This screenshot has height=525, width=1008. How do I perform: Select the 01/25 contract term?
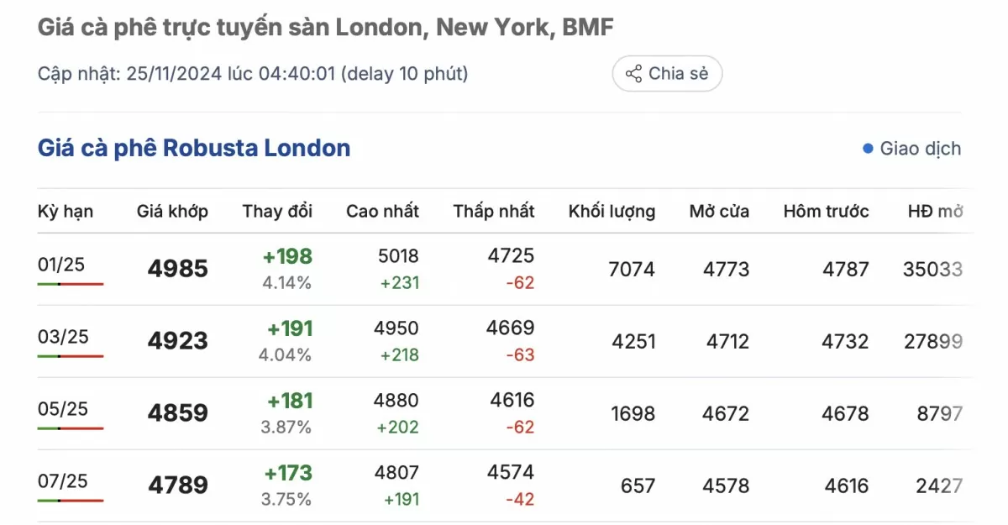62,265
